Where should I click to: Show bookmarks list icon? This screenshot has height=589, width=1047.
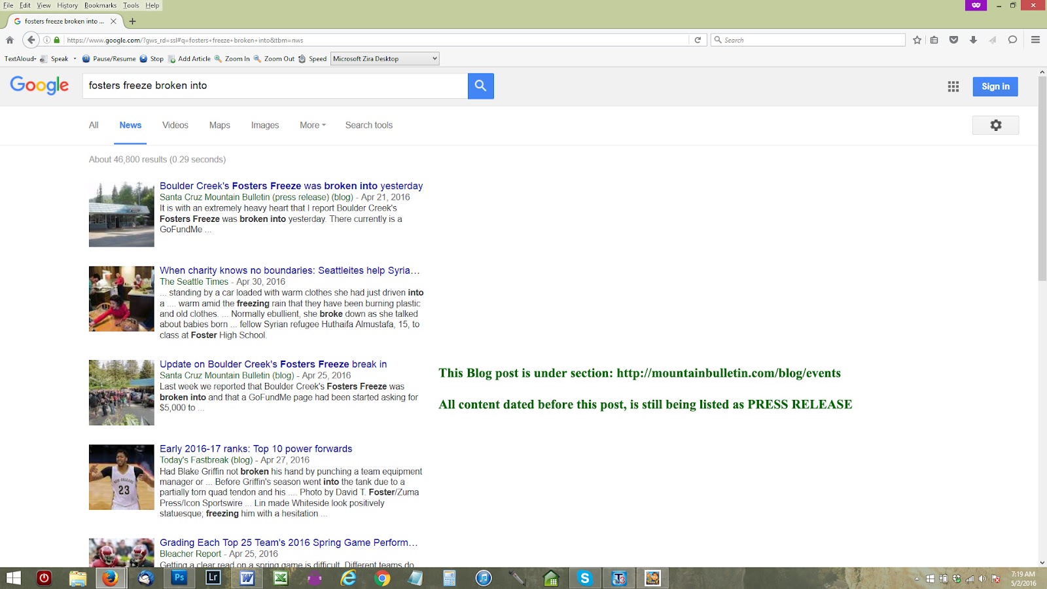[934, 40]
